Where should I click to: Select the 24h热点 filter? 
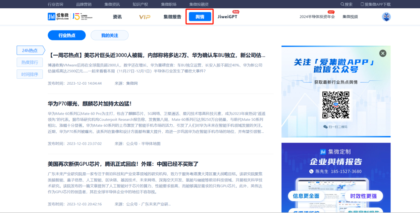point(30,50)
